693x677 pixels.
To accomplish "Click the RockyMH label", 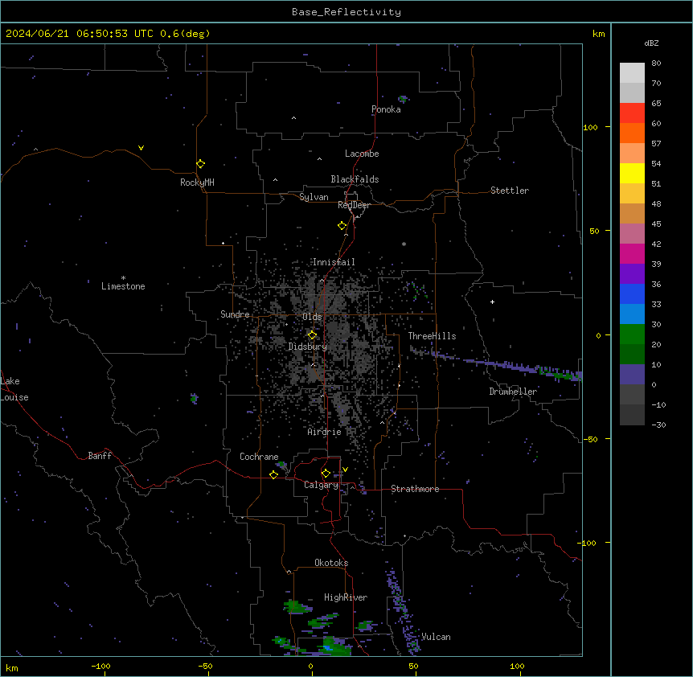I will 197,183.
